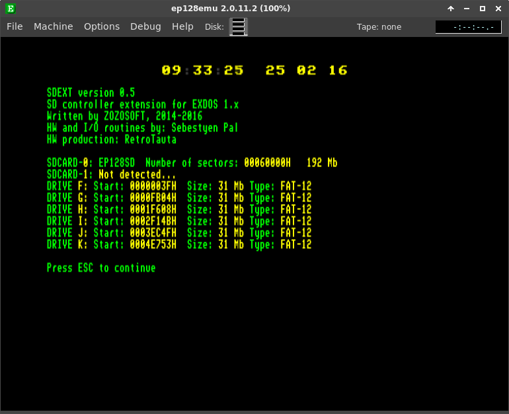Click the ep128emu 2.0.11.2 title text
Image resolution: width=509 pixels, height=414 pixels.
tap(231, 9)
